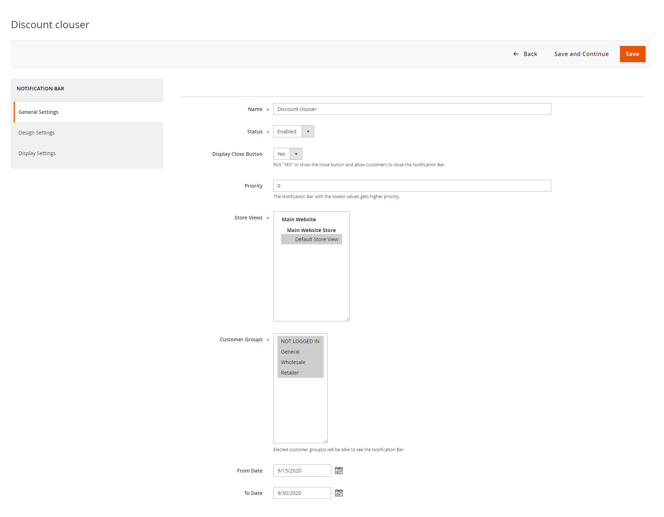664x517 pixels.
Task: Click the Back arrow icon
Action: [516, 54]
